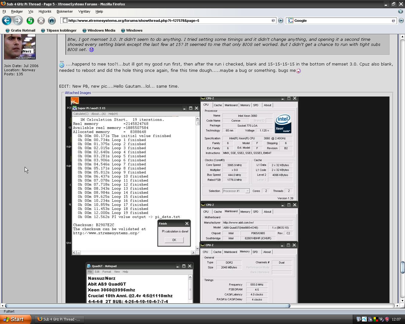405x324 pixels.
Task: Open the Rediger menu
Action: (x=17, y=11)
